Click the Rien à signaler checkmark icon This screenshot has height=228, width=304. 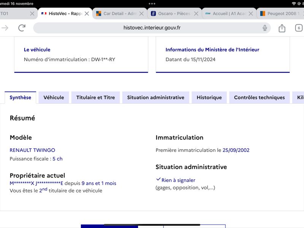(x=158, y=179)
